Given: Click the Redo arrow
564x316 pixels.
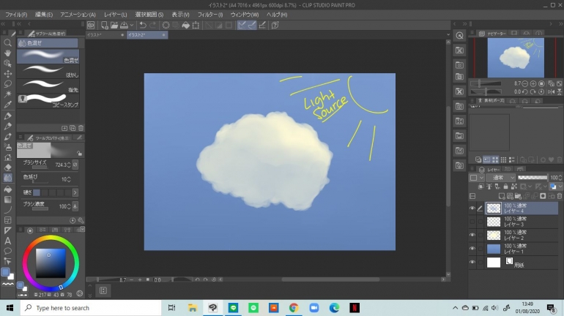Looking at the screenshot, I should [x=153, y=25].
